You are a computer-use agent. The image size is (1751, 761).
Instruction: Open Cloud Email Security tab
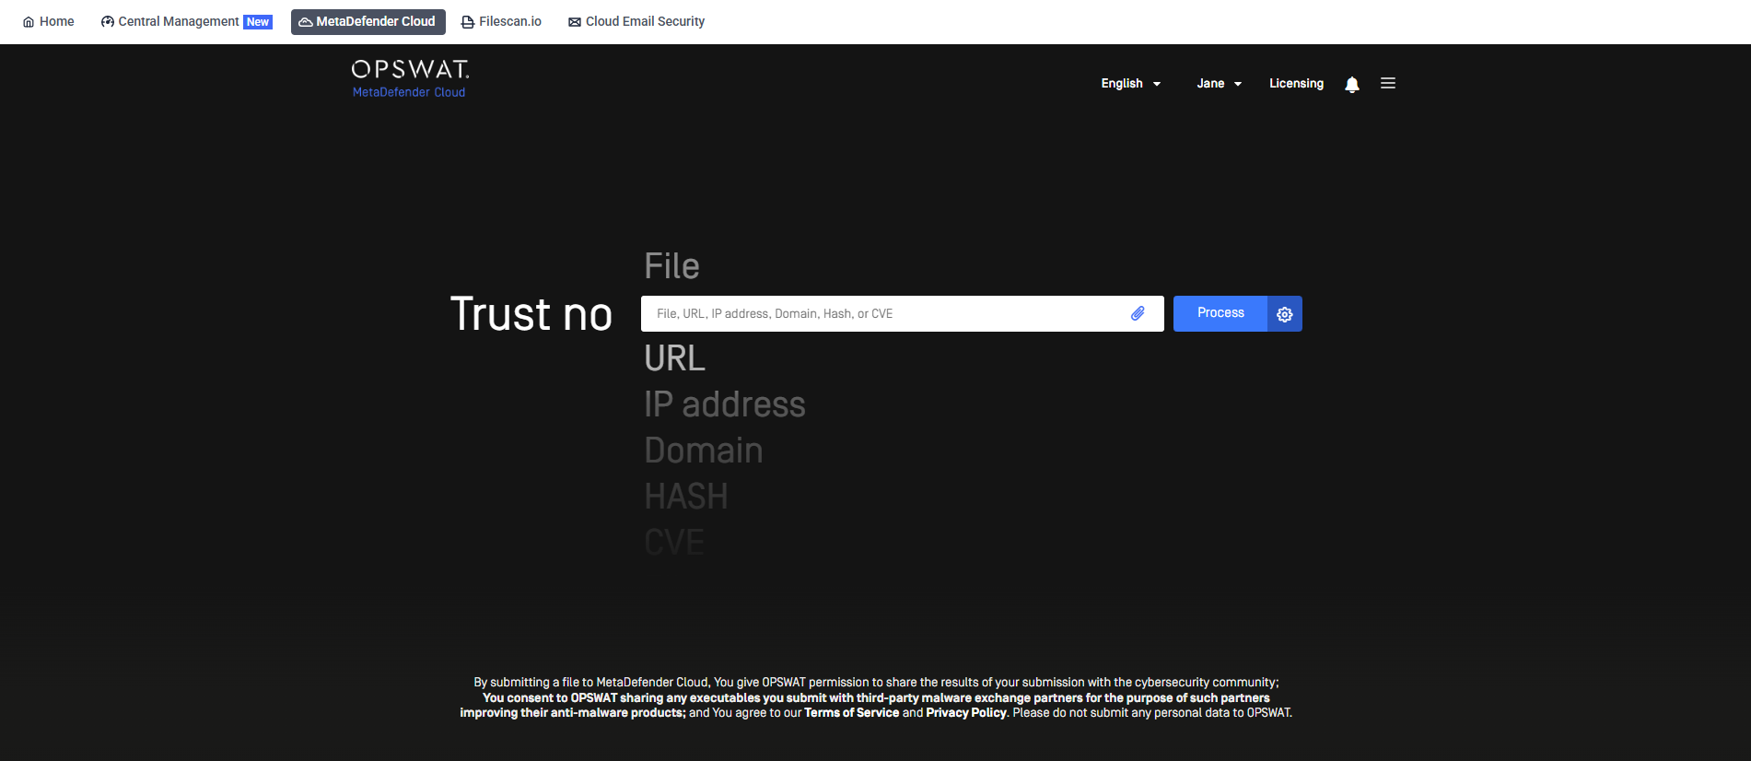pyautogui.click(x=636, y=21)
